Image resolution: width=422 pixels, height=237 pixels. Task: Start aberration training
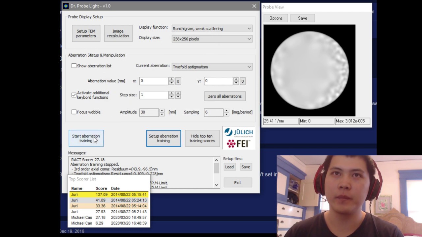[86, 138]
